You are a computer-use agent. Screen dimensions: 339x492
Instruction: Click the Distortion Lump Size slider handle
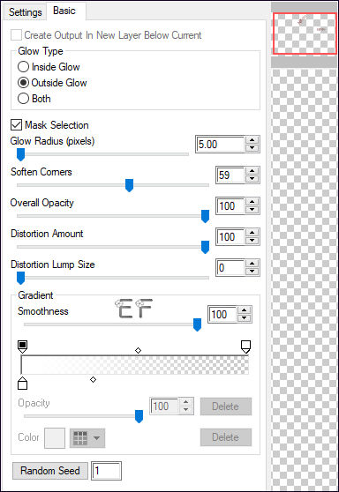pos(20,278)
